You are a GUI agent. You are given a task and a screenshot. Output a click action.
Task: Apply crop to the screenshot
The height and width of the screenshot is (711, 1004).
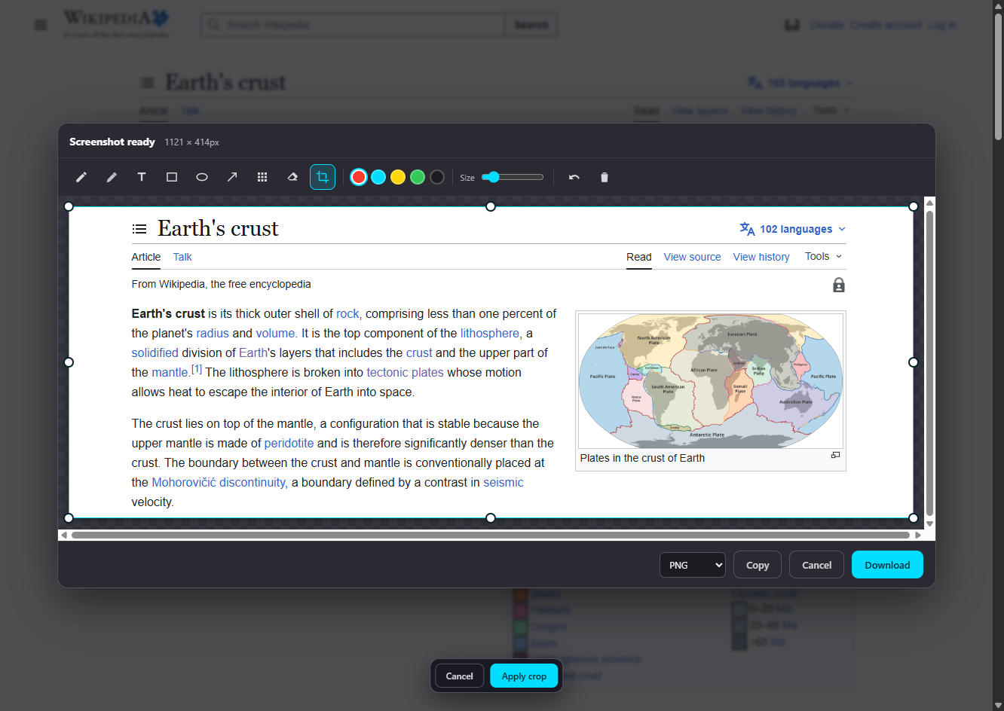[x=524, y=676]
